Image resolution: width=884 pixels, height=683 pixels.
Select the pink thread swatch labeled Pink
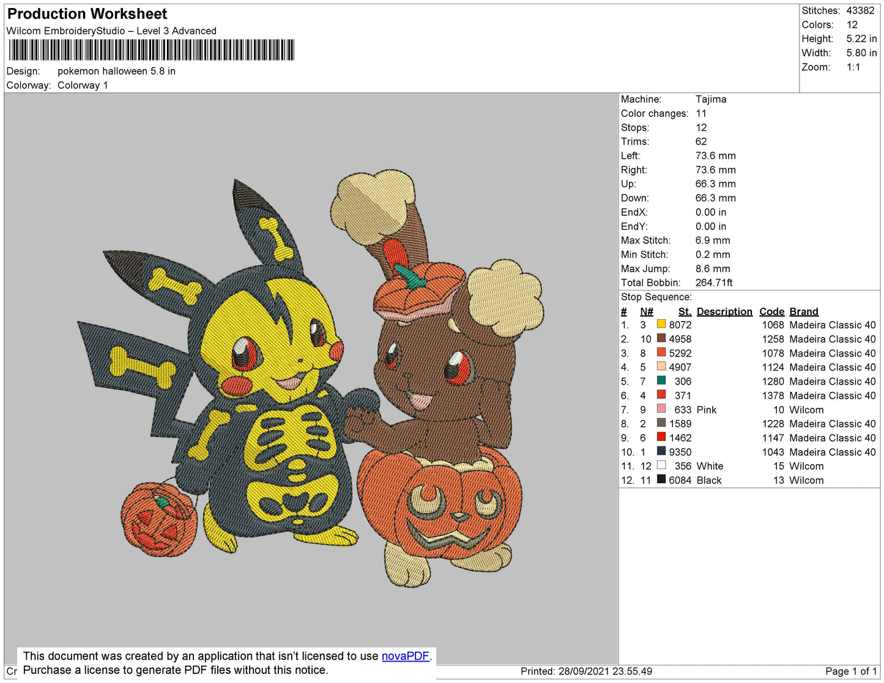point(661,408)
